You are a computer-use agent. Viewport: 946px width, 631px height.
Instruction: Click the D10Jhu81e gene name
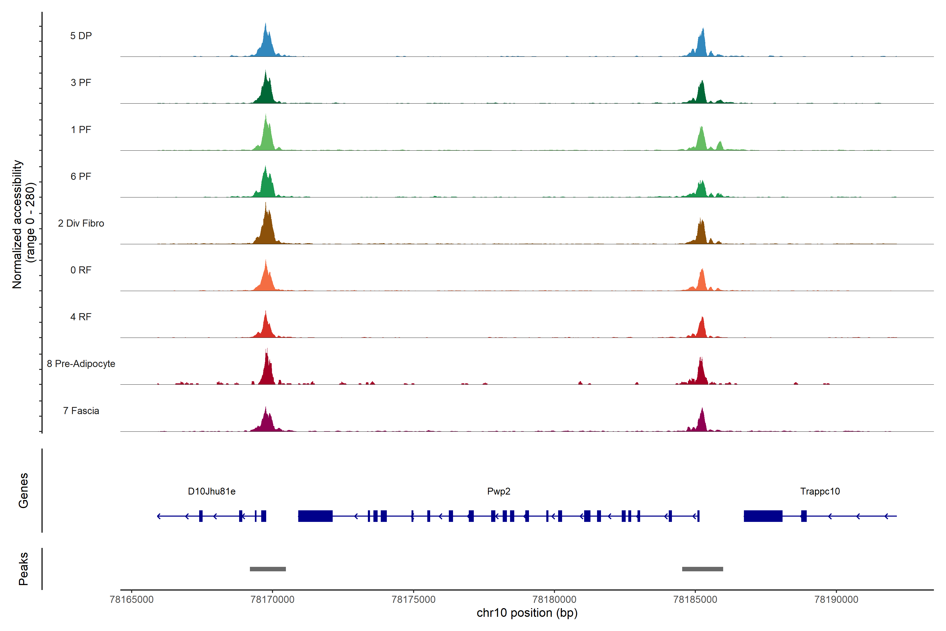click(212, 491)
